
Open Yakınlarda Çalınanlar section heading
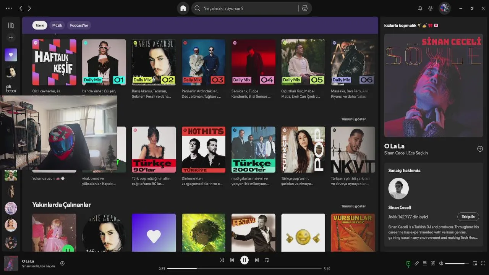(x=62, y=205)
